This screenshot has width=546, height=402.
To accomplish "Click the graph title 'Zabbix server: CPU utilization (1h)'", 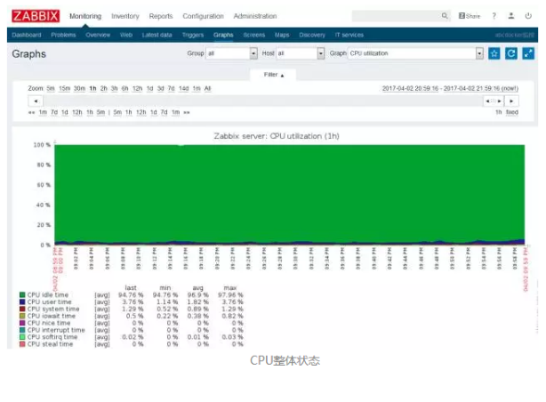I will tap(277, 136).
